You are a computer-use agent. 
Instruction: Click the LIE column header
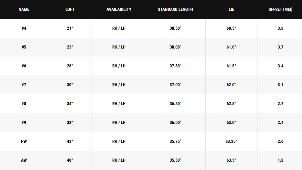click(x=231, y=10)
